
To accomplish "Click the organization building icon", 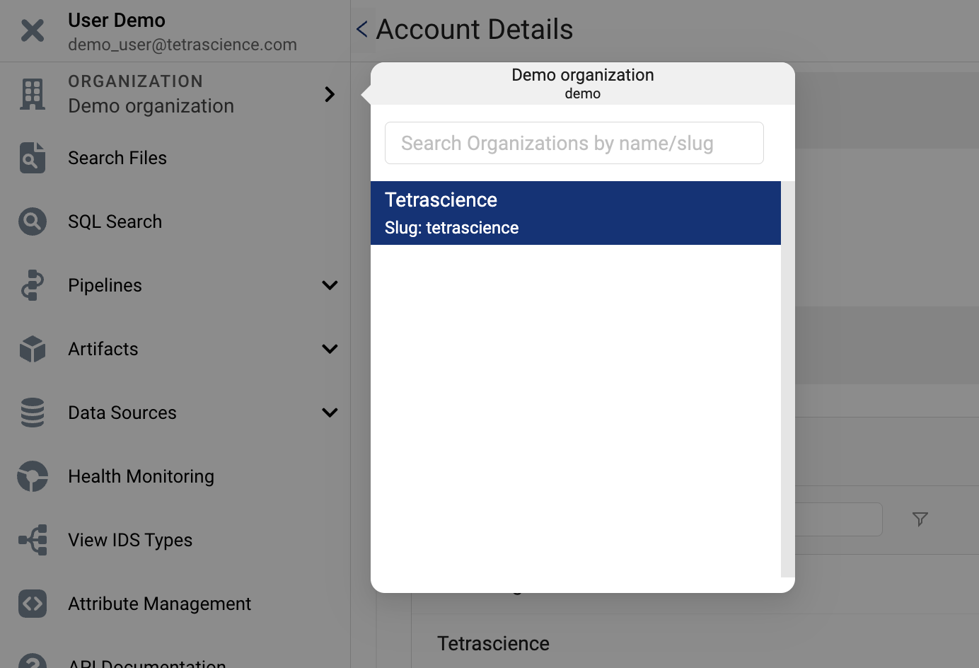I will 33,93.
